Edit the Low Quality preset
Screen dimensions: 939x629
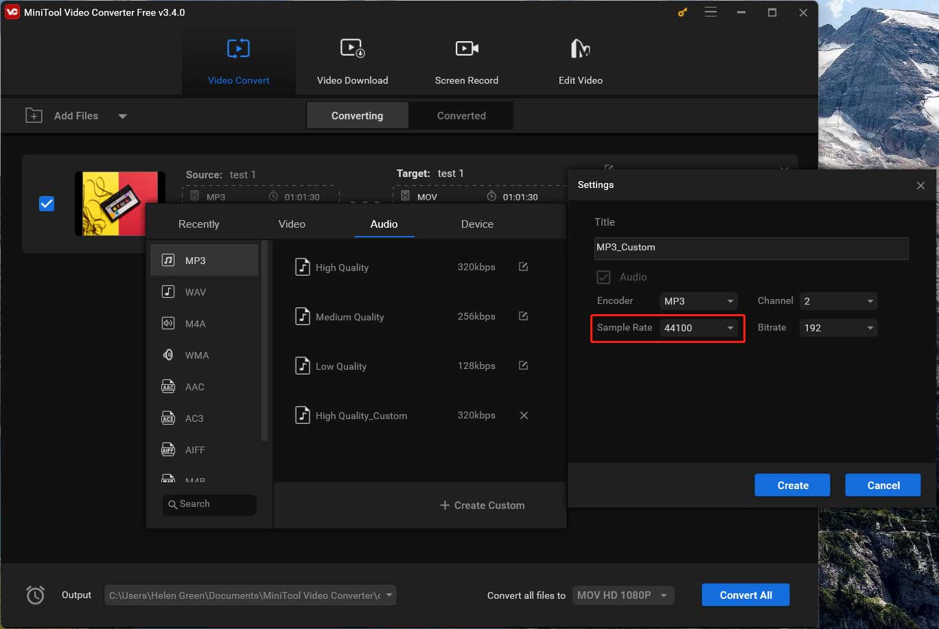pyautogui.click(x=523, y=366)
